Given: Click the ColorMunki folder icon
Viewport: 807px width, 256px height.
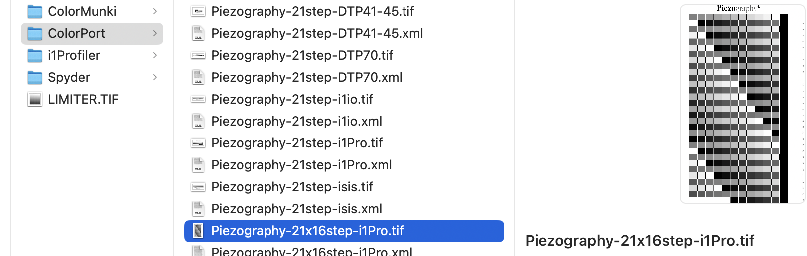Looking at the screenshot, I should tap(35, 11).
